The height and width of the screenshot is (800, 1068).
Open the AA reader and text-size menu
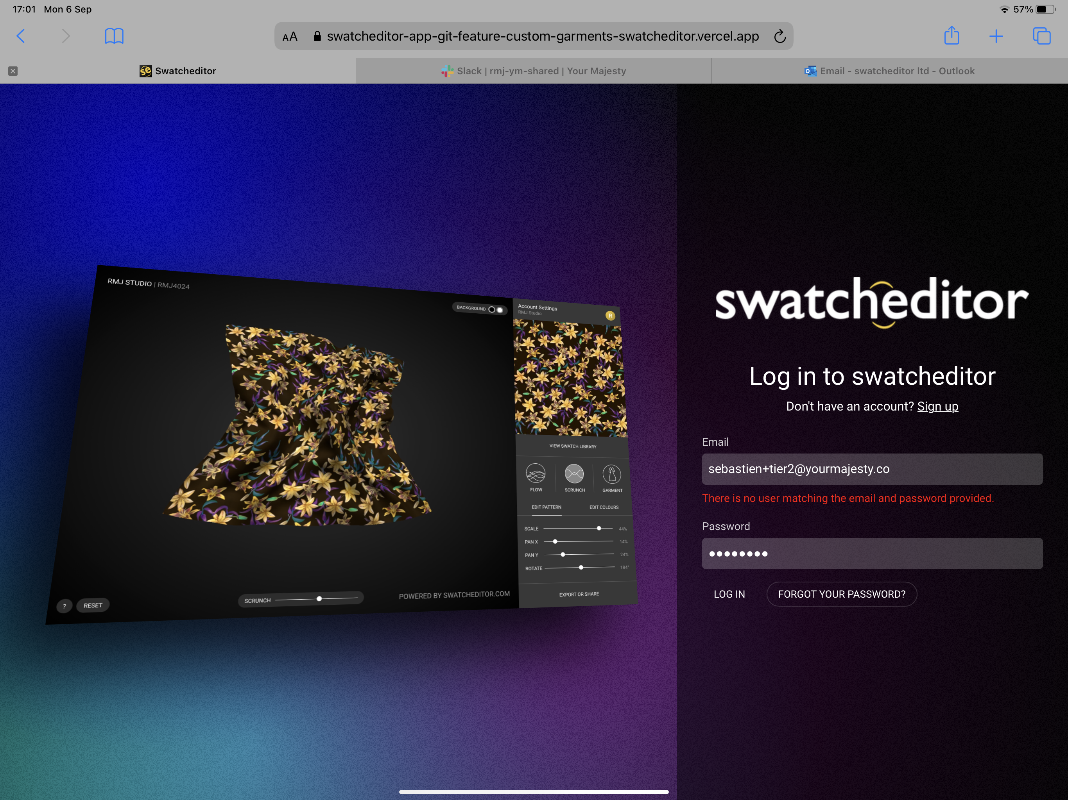290,37
